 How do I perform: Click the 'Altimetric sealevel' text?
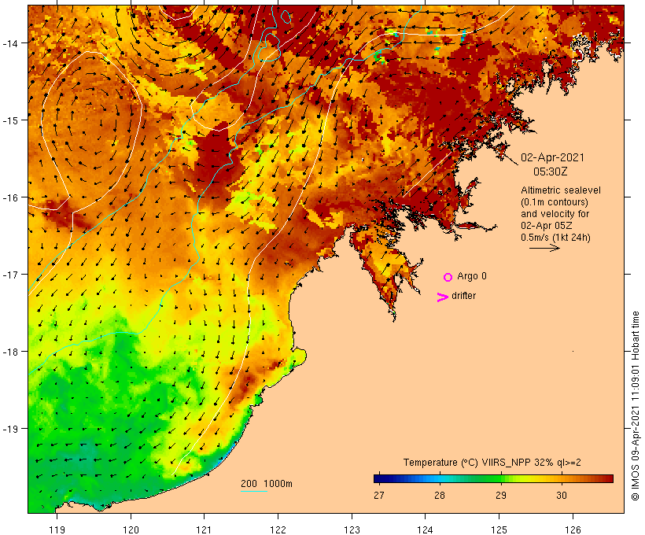point(561,190)
